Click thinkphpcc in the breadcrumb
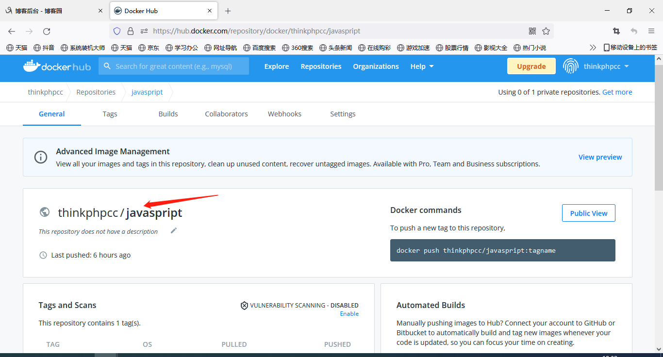The height and width of the screenshot is (357, 663). click(x=46, y=92)
